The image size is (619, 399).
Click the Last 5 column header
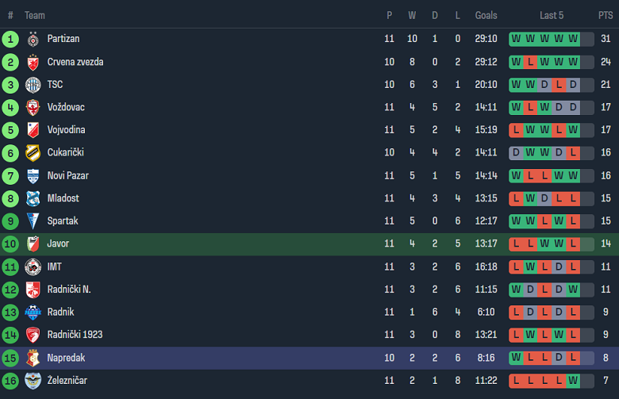click(552, 15)
